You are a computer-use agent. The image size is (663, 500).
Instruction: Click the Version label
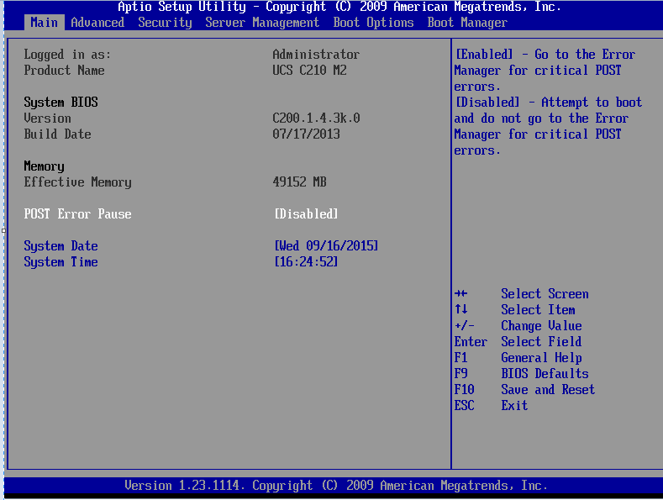click(x=47, y=118)
